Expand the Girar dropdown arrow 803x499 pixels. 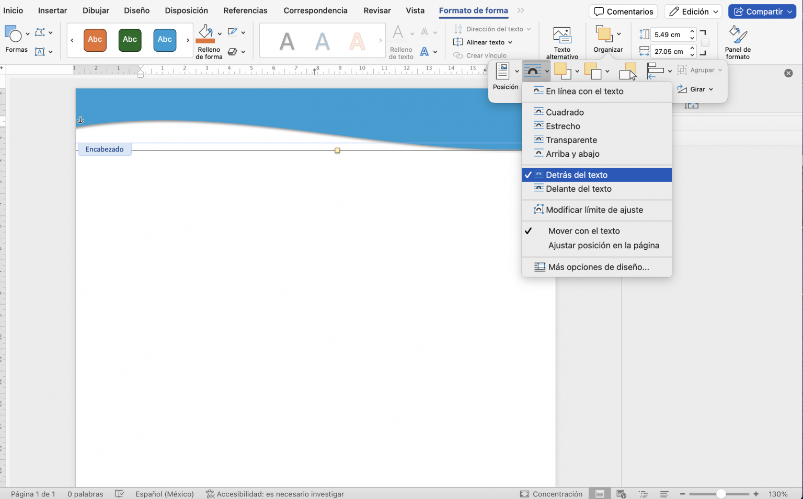710,89
